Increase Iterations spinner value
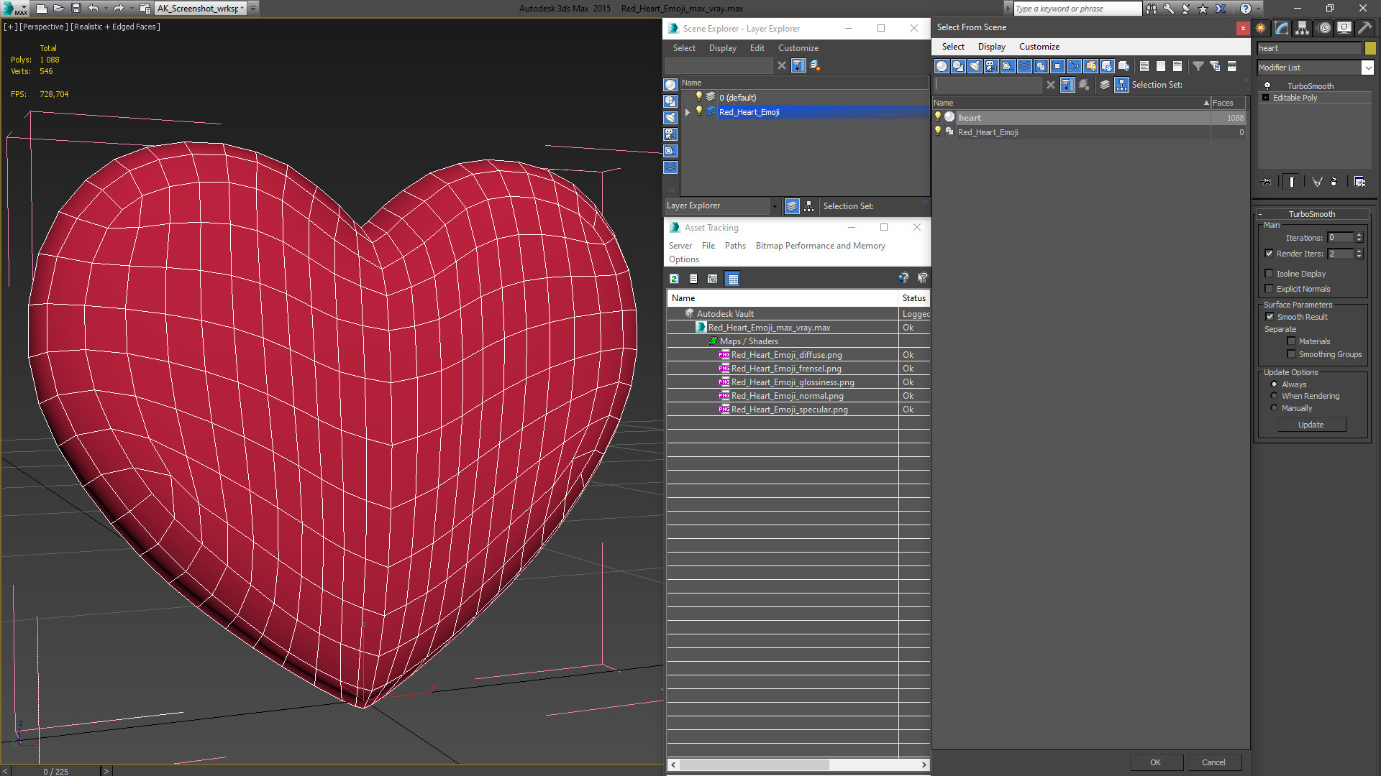The image size is (1381, 776). [1359, 235]
